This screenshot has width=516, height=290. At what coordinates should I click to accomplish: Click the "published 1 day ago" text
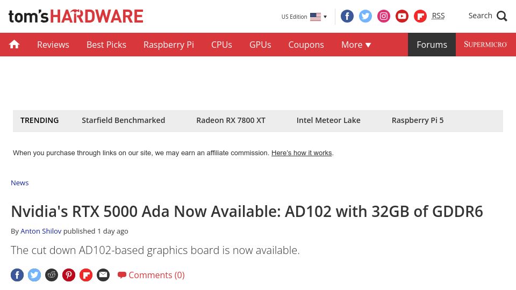[96, 231]
